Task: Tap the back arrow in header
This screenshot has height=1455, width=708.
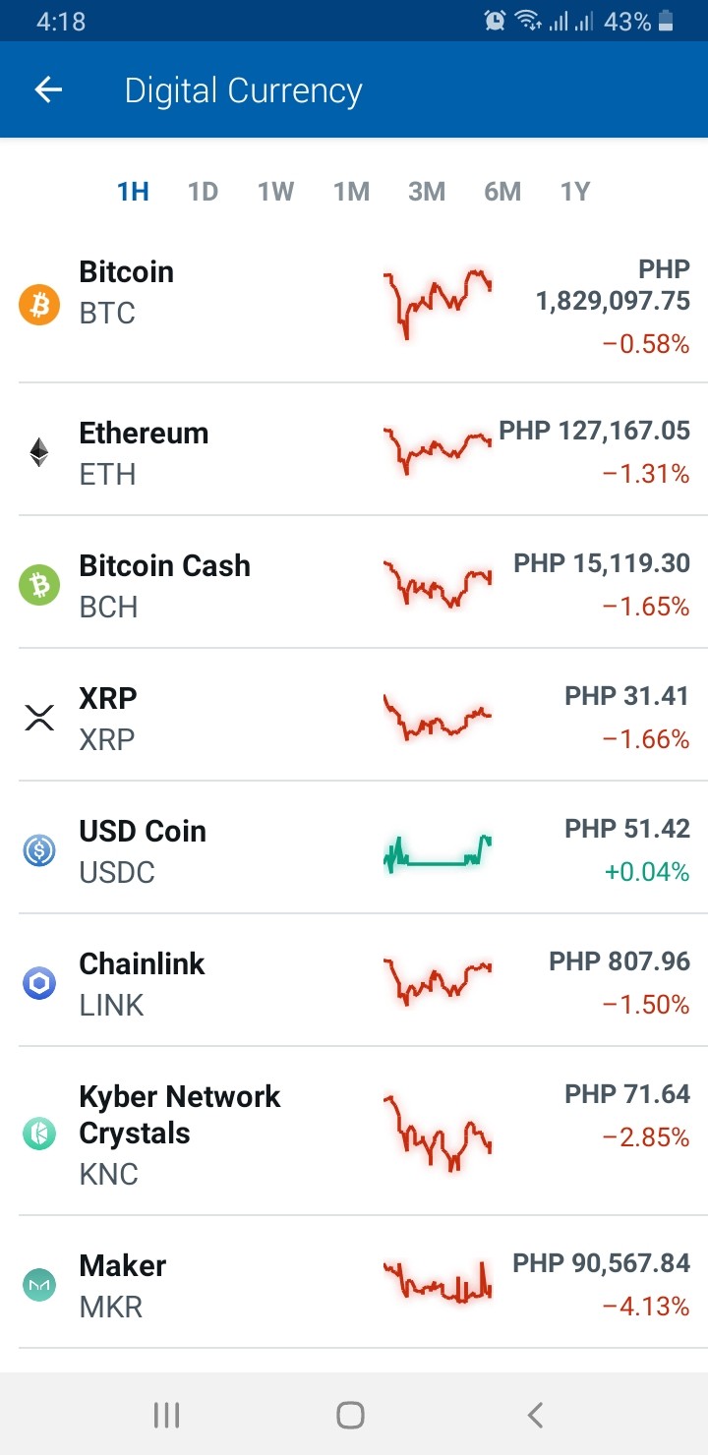Action: click(x=48, y=90)
